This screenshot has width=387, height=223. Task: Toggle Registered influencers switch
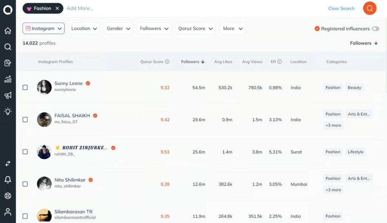pos(375,29)
